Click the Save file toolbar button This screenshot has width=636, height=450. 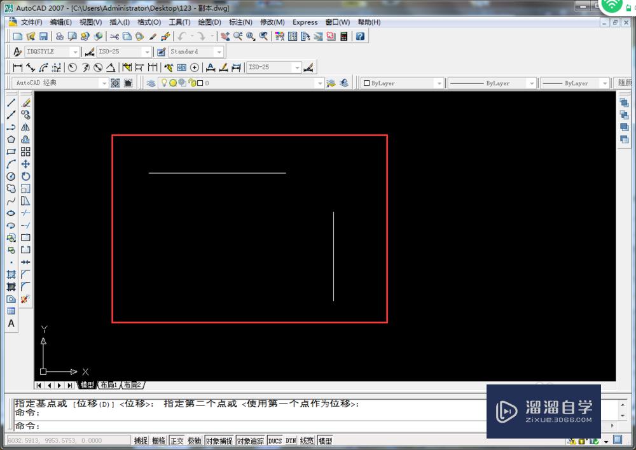pyautogui.click(x=43, y=36)
